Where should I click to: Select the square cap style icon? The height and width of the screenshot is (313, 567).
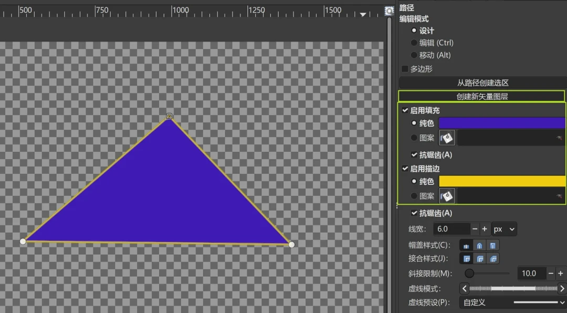pyautogui.click(x=493, y=246)
